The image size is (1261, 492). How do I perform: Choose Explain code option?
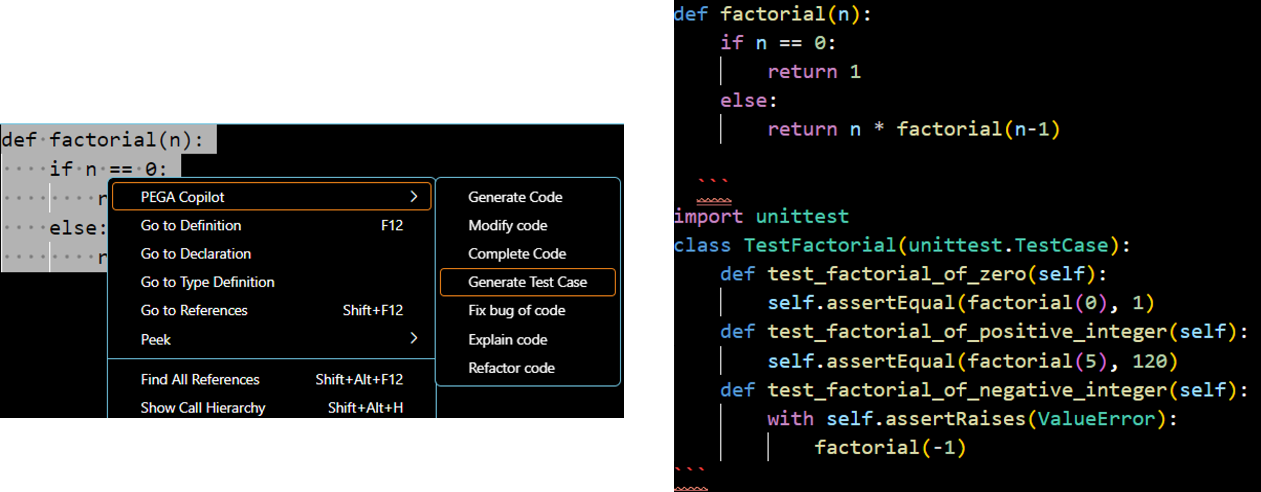pos(528,339)
